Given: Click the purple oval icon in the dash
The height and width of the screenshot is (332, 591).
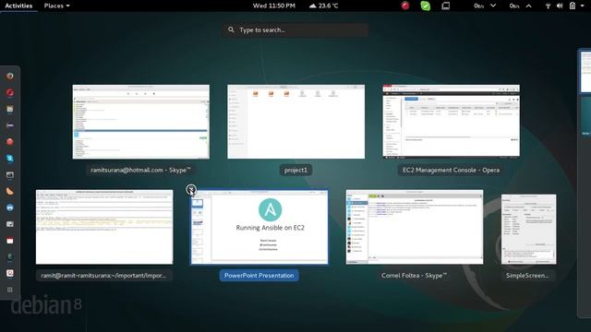Looking at the screenshot, I should 10,125.
